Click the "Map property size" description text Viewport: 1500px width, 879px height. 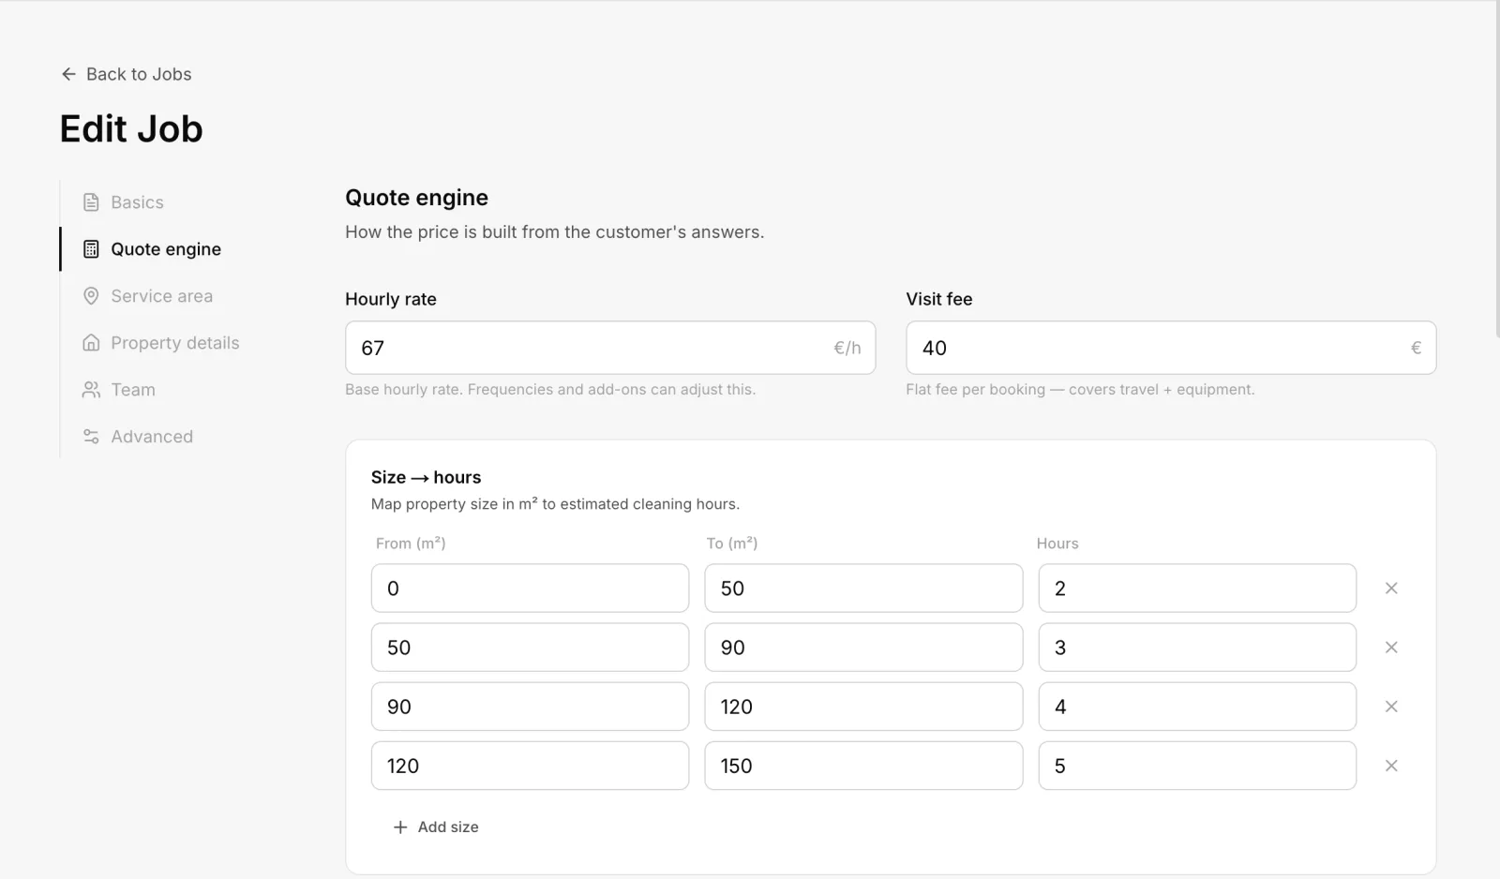(555, 504)
